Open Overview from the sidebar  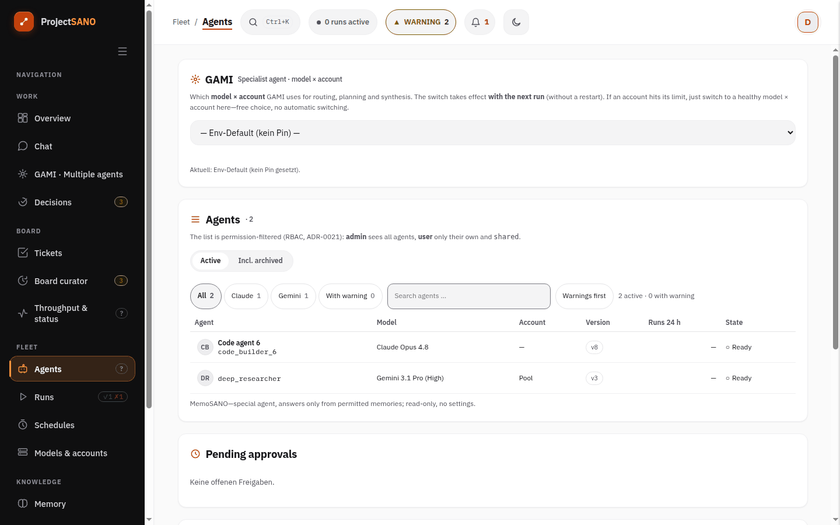point(72,118)
